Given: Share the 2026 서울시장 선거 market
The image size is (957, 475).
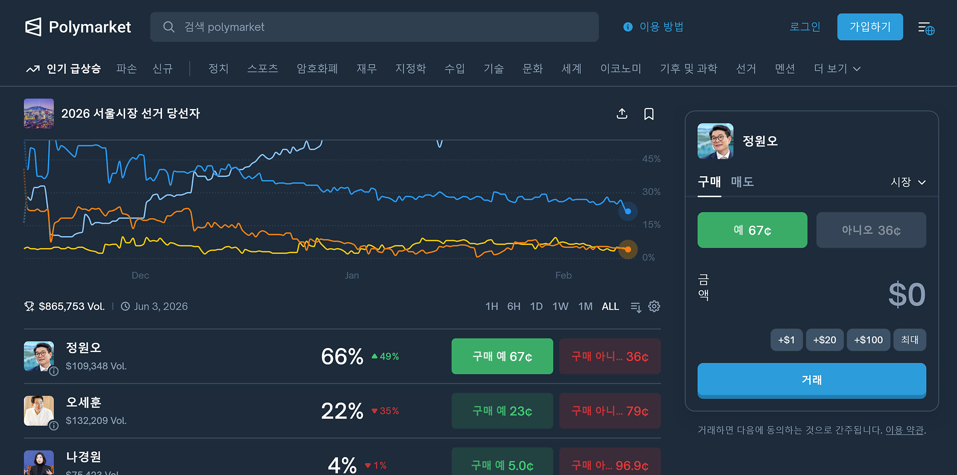Looking at the screenshot, I should click(622, 114).
